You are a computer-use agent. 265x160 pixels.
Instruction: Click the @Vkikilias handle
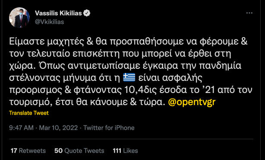49,22
